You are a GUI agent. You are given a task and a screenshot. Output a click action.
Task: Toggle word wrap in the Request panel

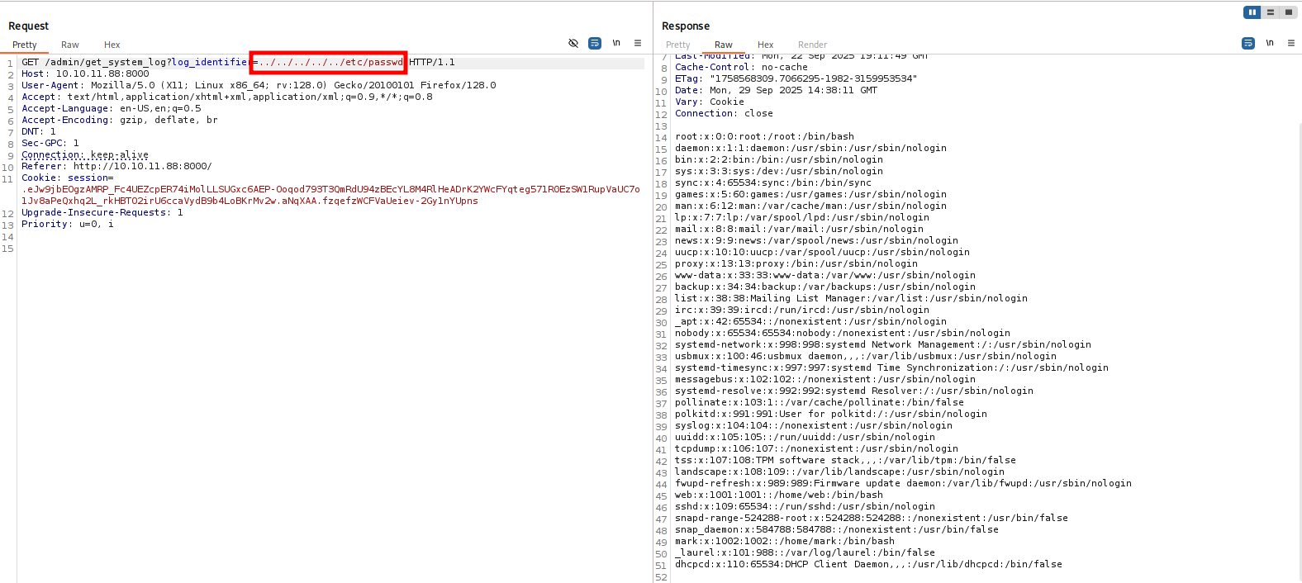[595, 43]
